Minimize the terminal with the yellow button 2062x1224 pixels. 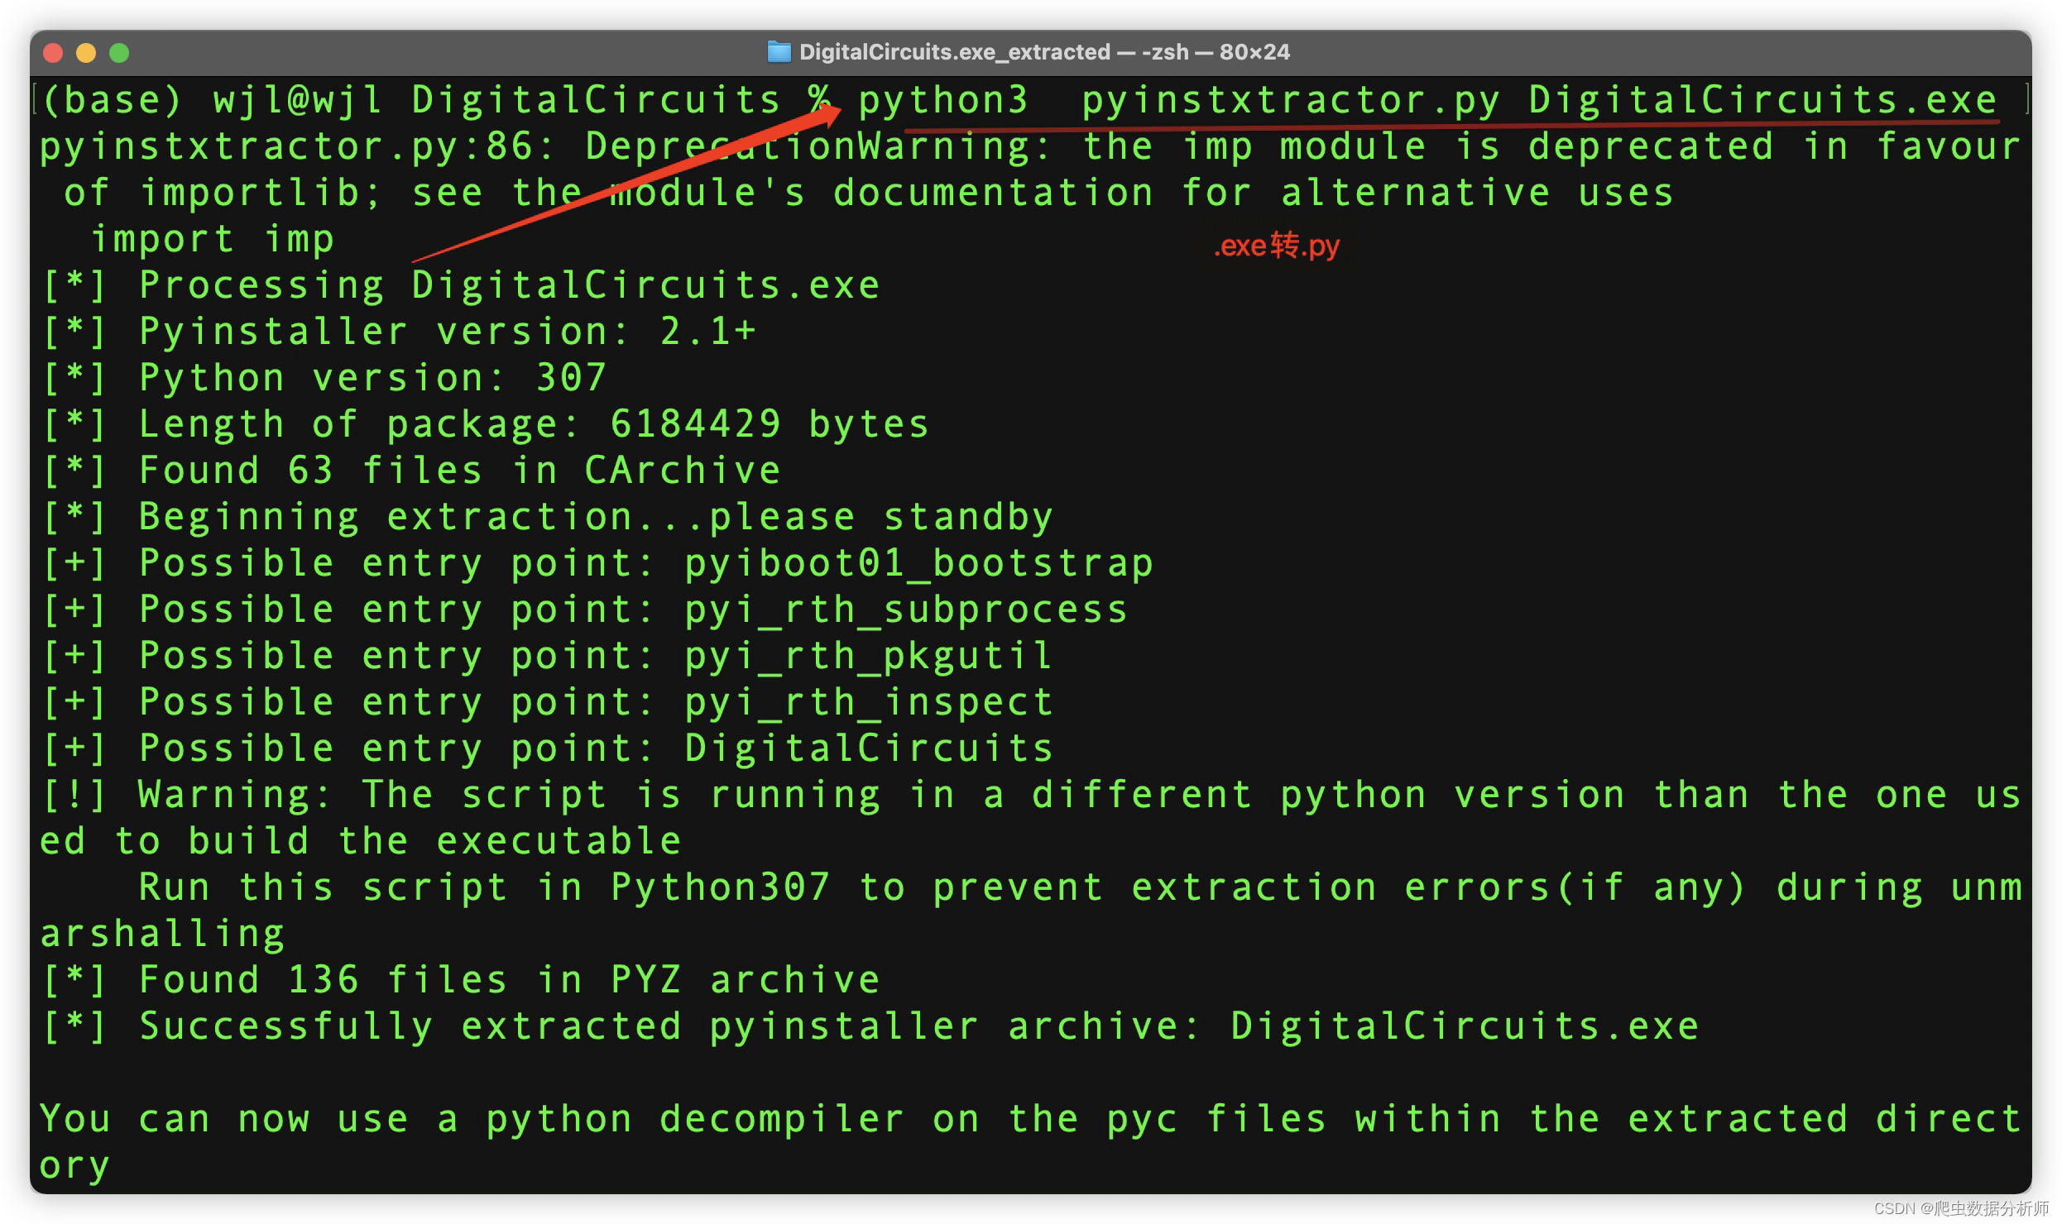point(86,53)
